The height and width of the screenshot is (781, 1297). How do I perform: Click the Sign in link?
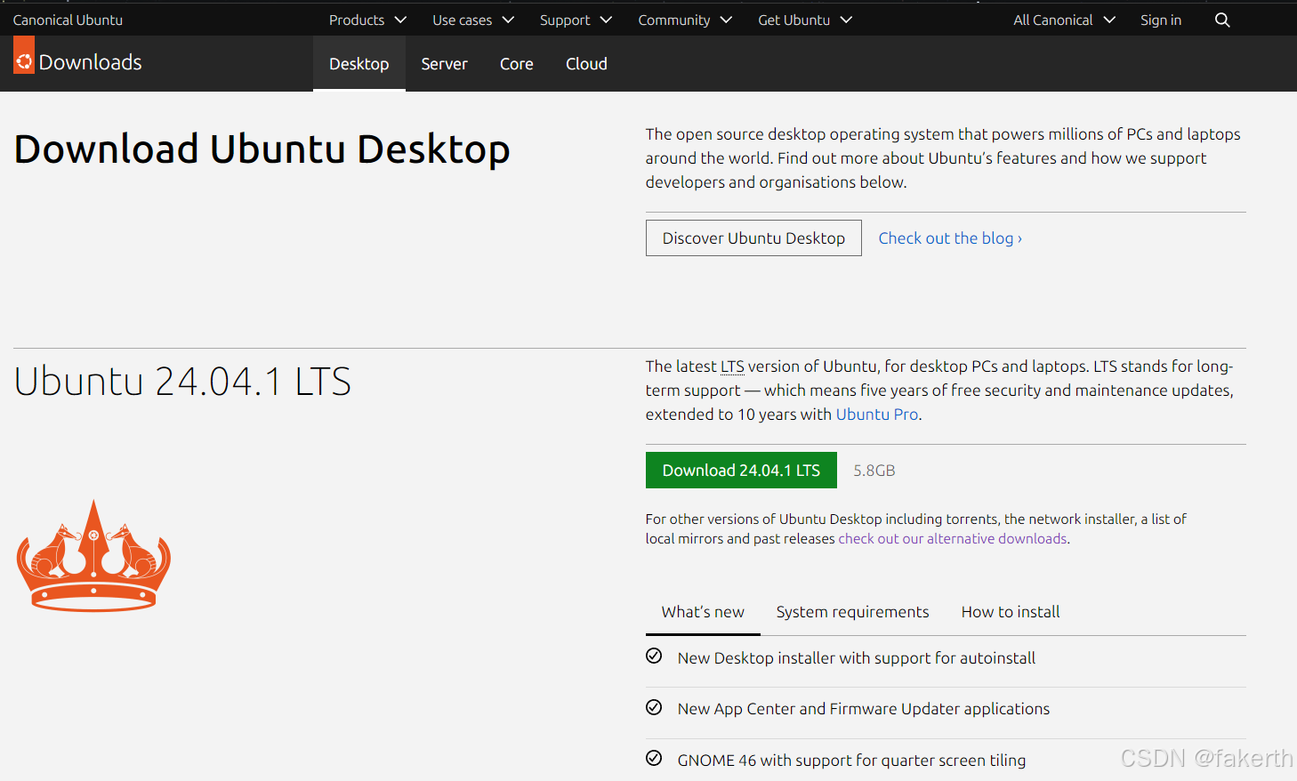click(1161, 20)
